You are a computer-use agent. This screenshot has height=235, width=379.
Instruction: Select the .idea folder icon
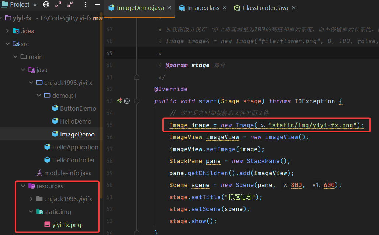pos(16,31)
